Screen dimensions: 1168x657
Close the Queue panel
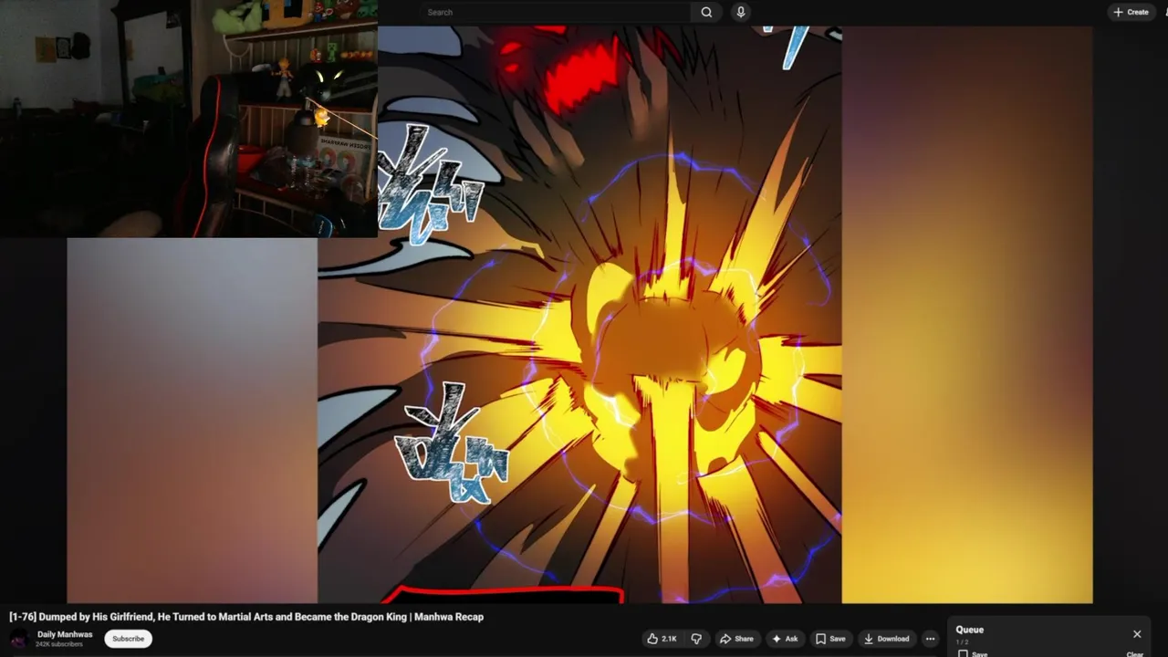point(1137,634)
